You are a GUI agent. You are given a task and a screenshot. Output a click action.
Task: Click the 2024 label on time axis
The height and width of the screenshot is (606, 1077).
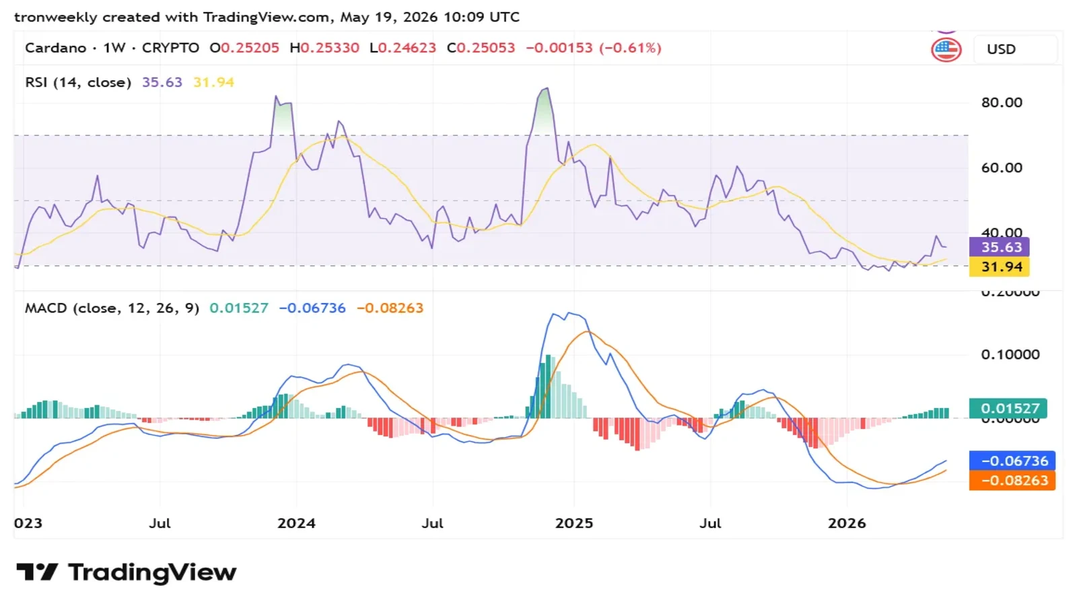[296, 523]
